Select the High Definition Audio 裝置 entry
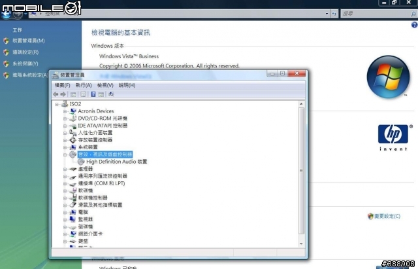 tap(117, 162)
